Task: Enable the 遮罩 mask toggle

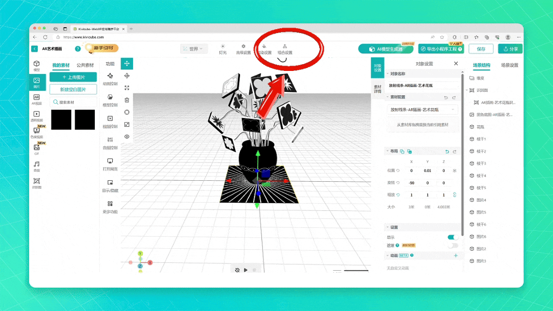Action: pyautogui.click(x=452, y=245)
